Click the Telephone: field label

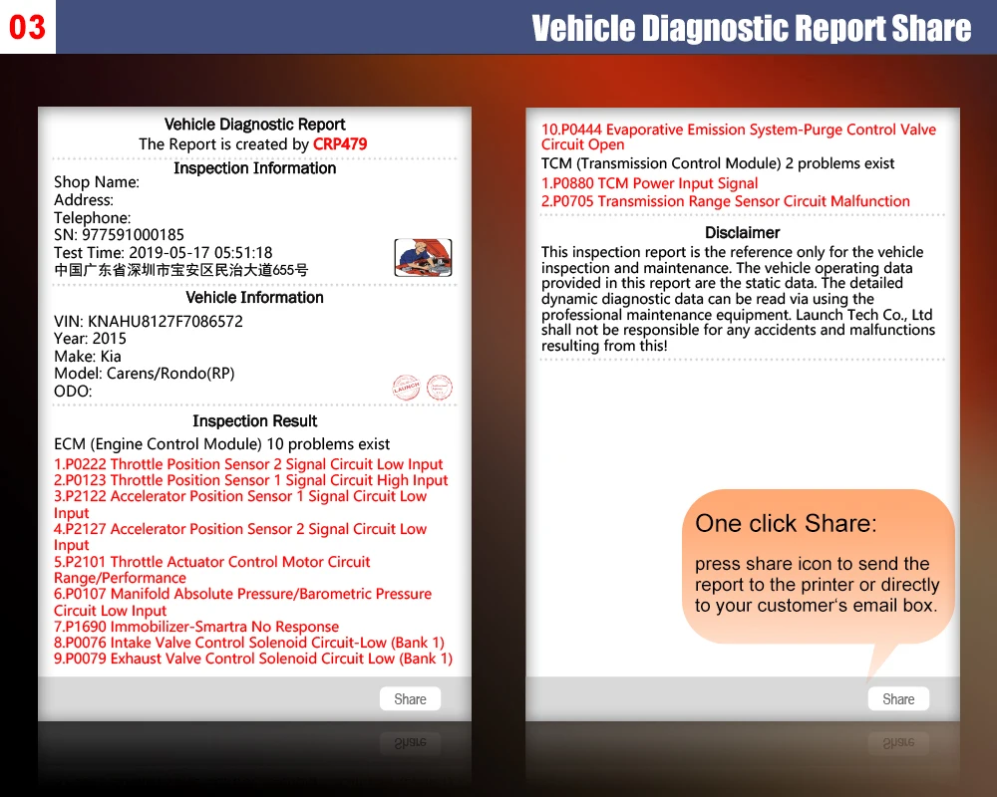click(x=92, y=218)
